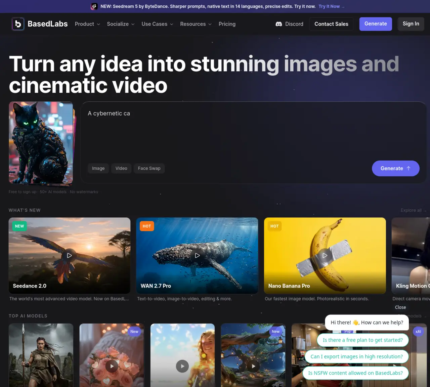This screenshot has height=387, width=430.
Task: Click the BasedLabs brand name
Action: coord(48,24)
